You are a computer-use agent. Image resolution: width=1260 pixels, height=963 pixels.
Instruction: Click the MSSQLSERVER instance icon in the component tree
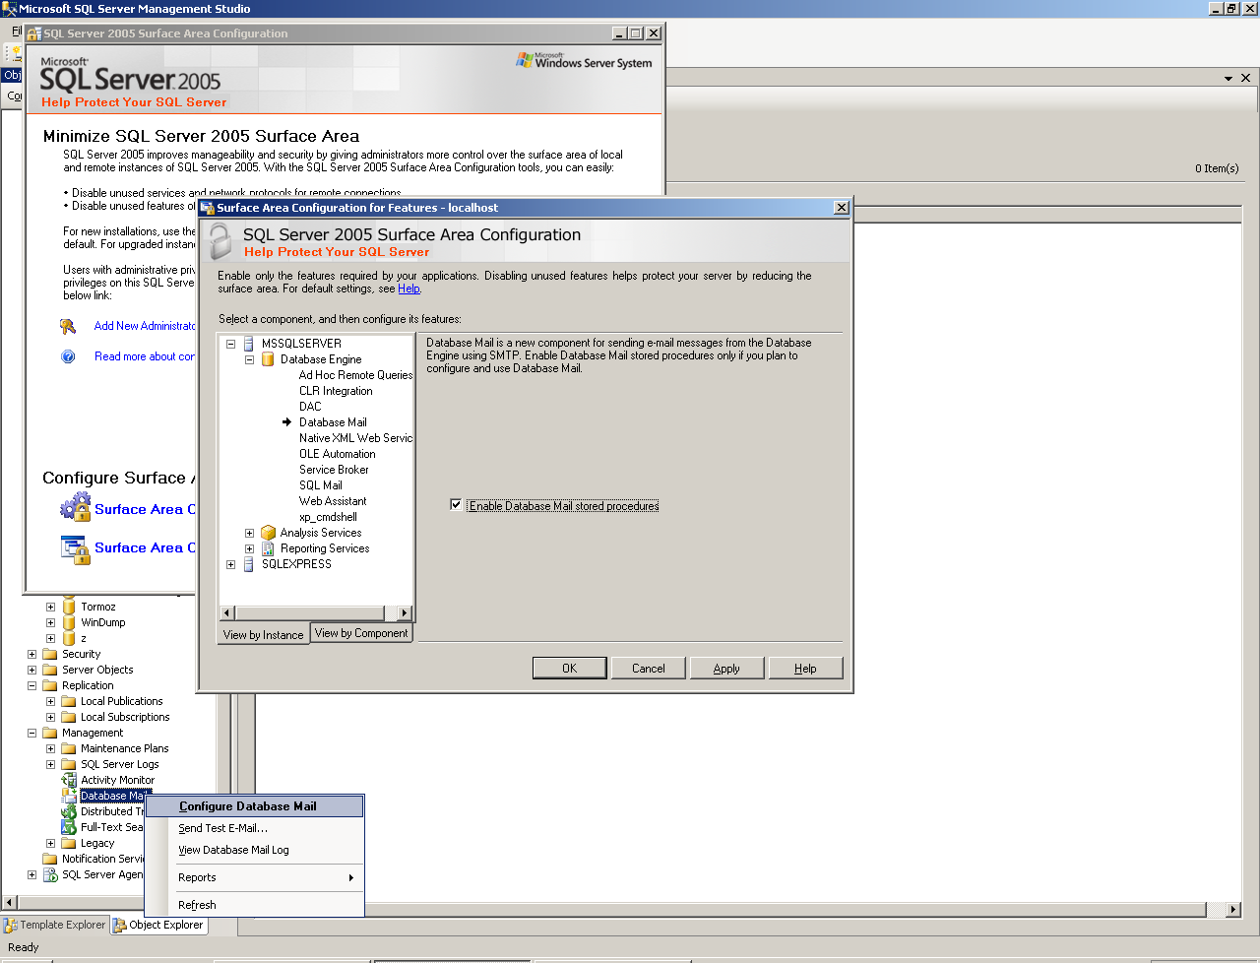[x=249, y=344]
